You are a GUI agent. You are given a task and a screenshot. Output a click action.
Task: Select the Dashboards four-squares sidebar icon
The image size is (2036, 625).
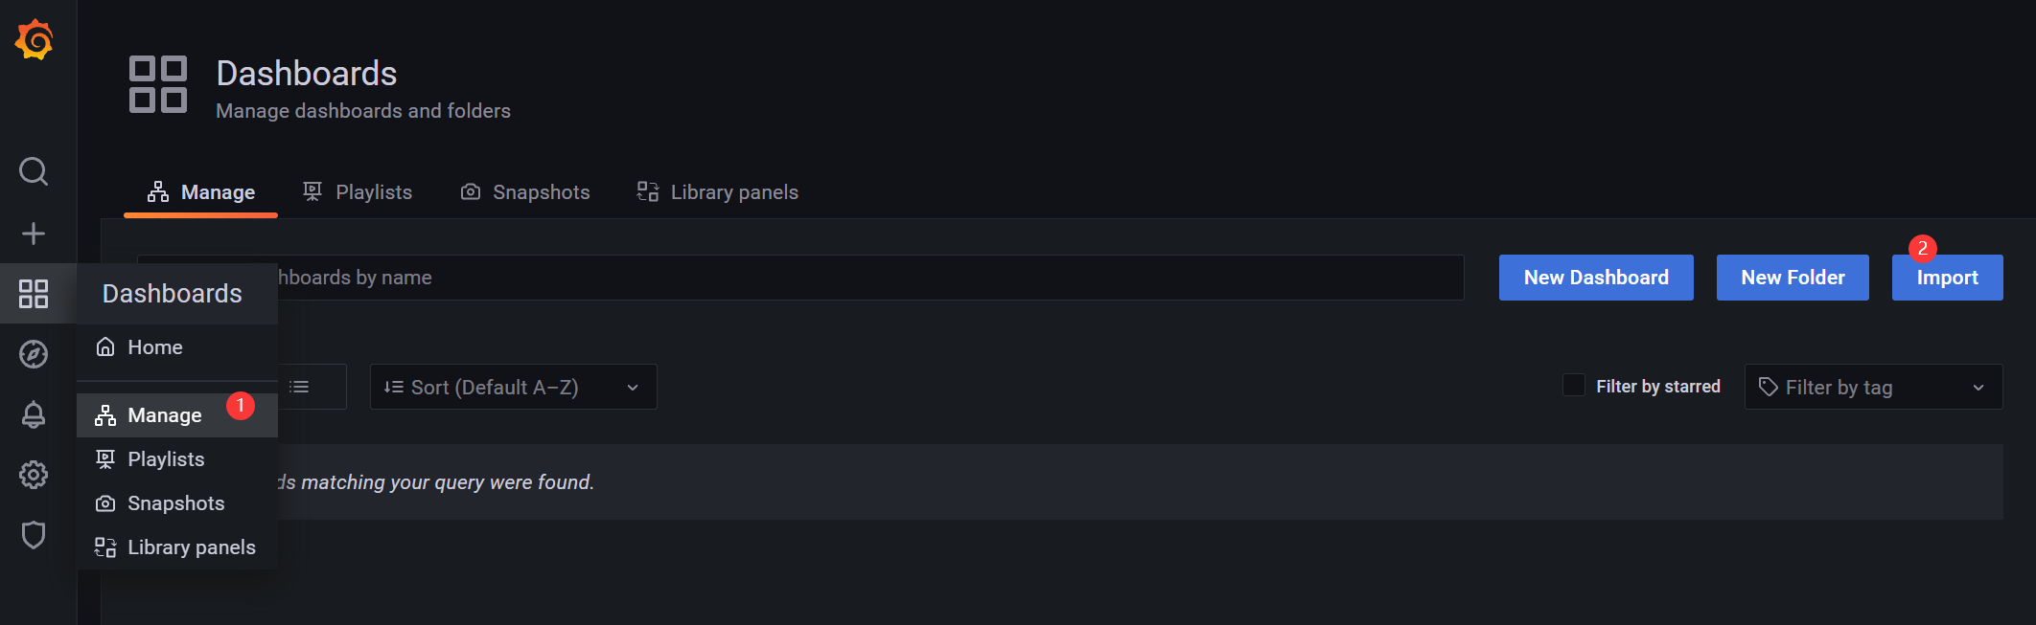tap(34, 294)
